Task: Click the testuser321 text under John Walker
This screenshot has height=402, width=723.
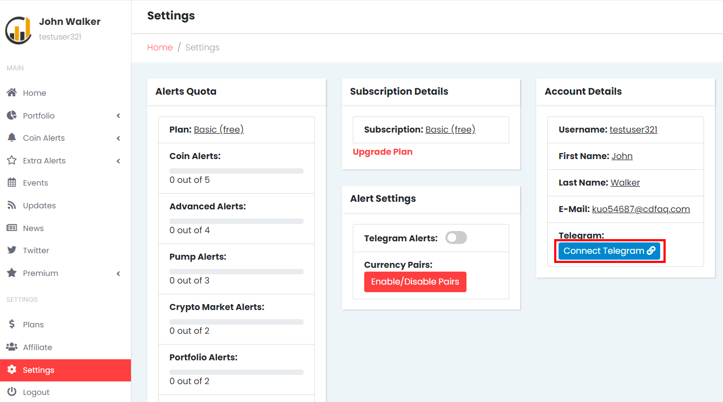Action: 60,37
